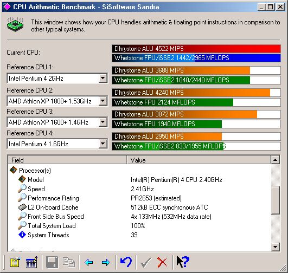This screenshot has height=273, width=288.
Task: Click Front Side Bus Speed magnifier icon
Action: click(x=22, y=216)
